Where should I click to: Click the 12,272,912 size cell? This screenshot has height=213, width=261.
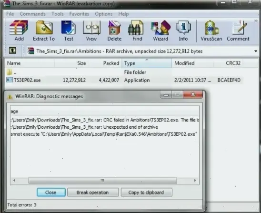point(74,80)
